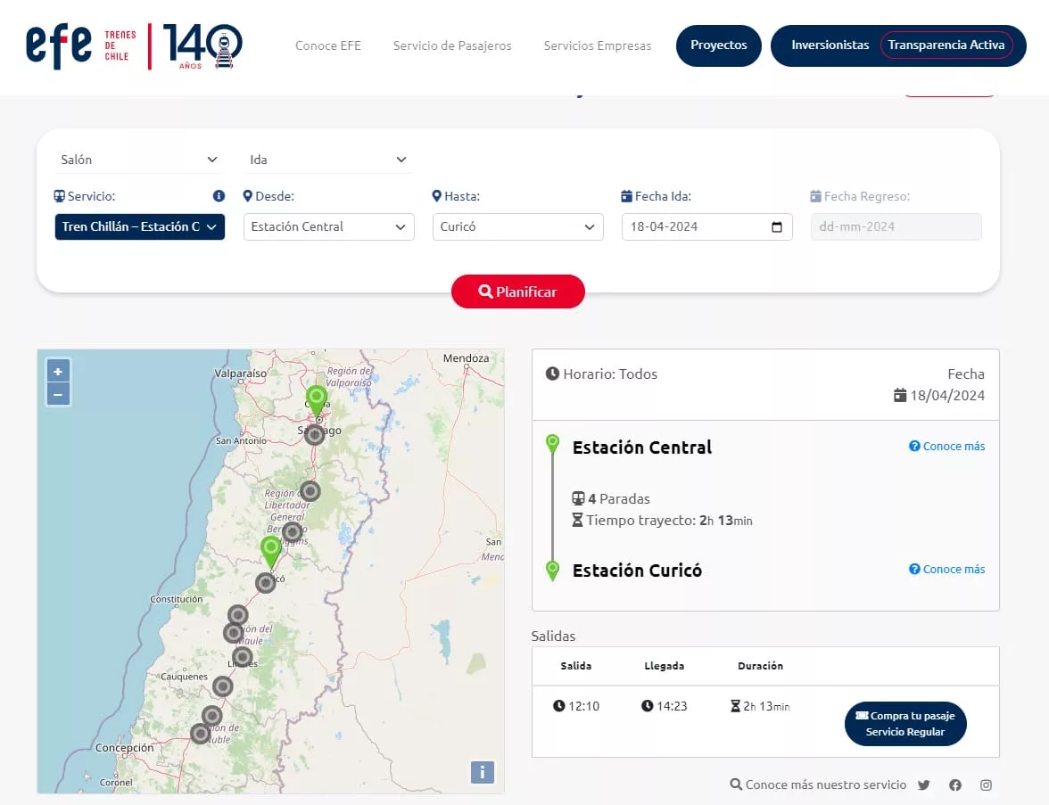1049x805 pixels.
Task: Click Conoce más nuestro servicio link
Action: click(818, 784)
